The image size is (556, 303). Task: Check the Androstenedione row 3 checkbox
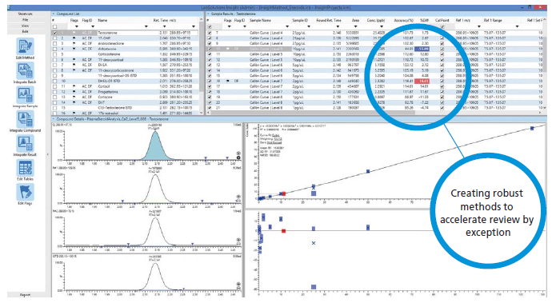pos(54,44)
